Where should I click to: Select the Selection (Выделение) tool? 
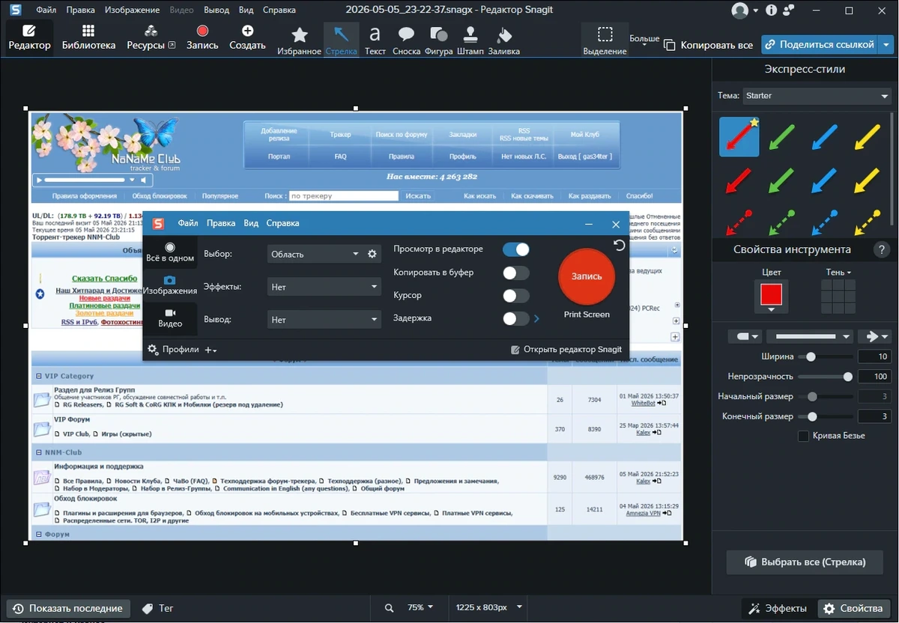(x=605, y=40)
